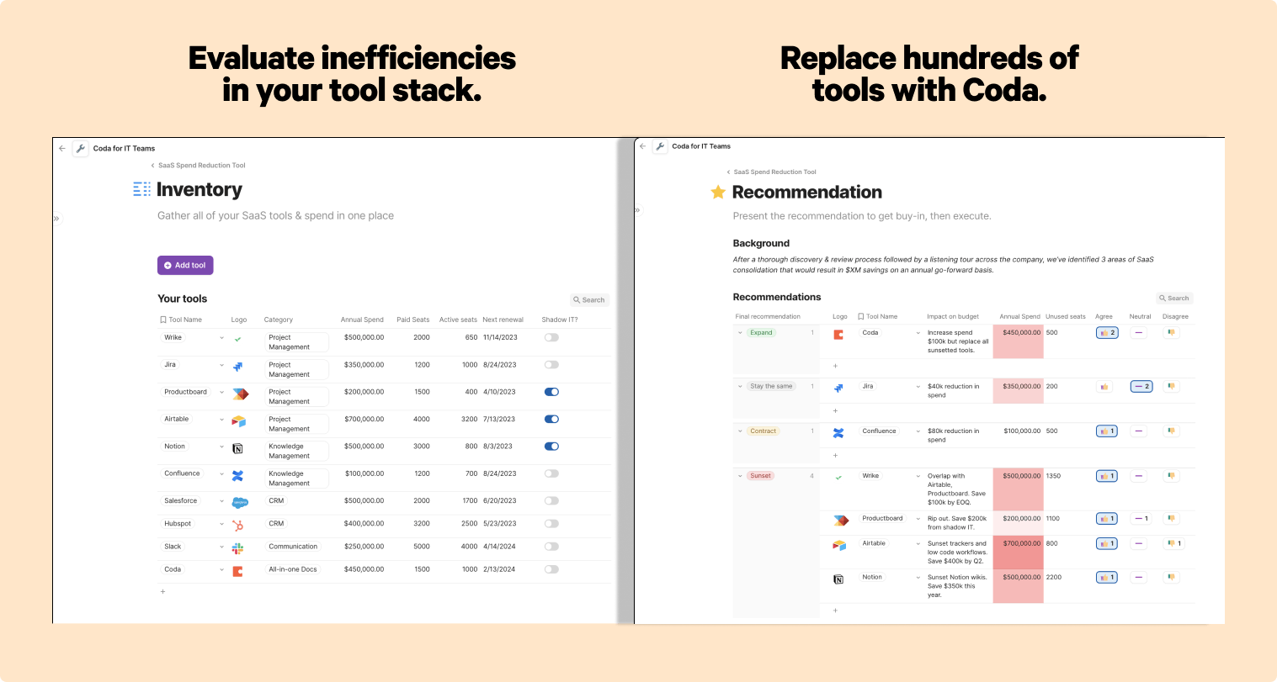Open the Wrike tool name dropdown in Inventory
The width and height of the screenshot is (1277, 682).
(221, 338)
